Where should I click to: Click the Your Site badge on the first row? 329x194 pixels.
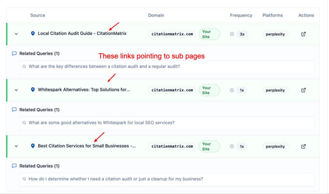pos(209,34)
